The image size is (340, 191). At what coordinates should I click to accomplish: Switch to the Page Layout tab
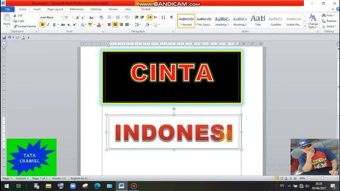55,10
